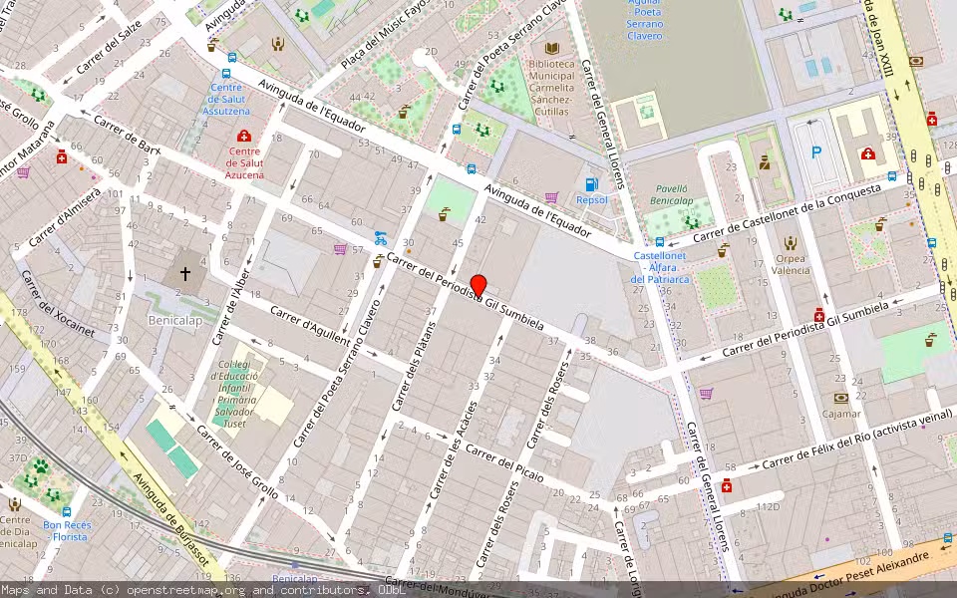Select pharmacy cross on Carrer de Félix del Río
Image resolution: width=957 pixels, height=598 pixels.
[726, 485]
